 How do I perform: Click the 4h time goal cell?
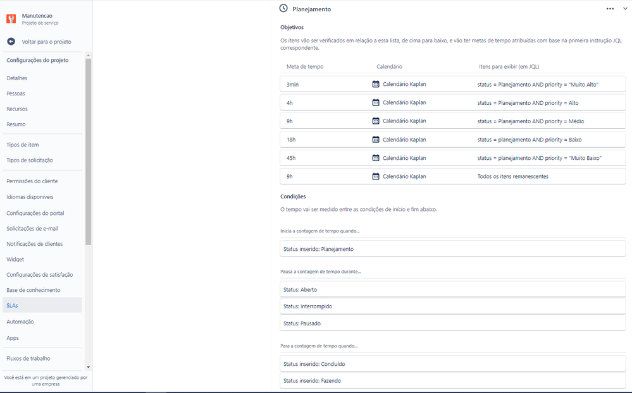point(290,103)
